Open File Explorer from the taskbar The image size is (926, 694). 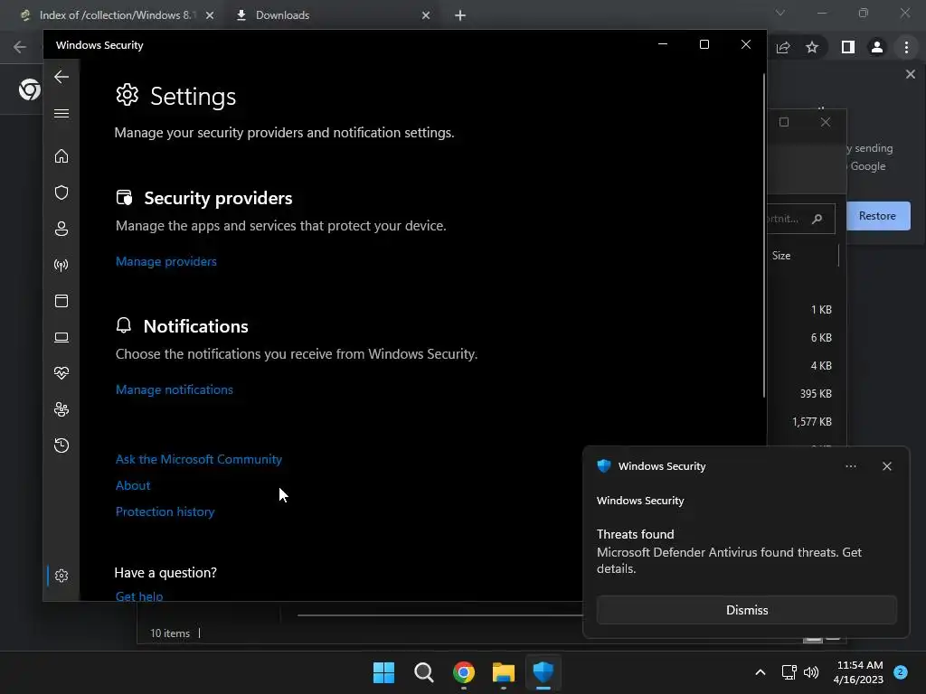pyautogui.click(x=503, y=672)
